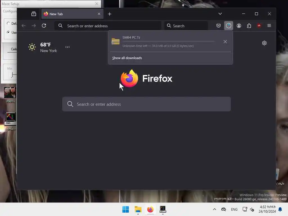Click the toolbar Search box
Image resolution: width=288 pixels, height=216 pixels.
tap(186, 26)
